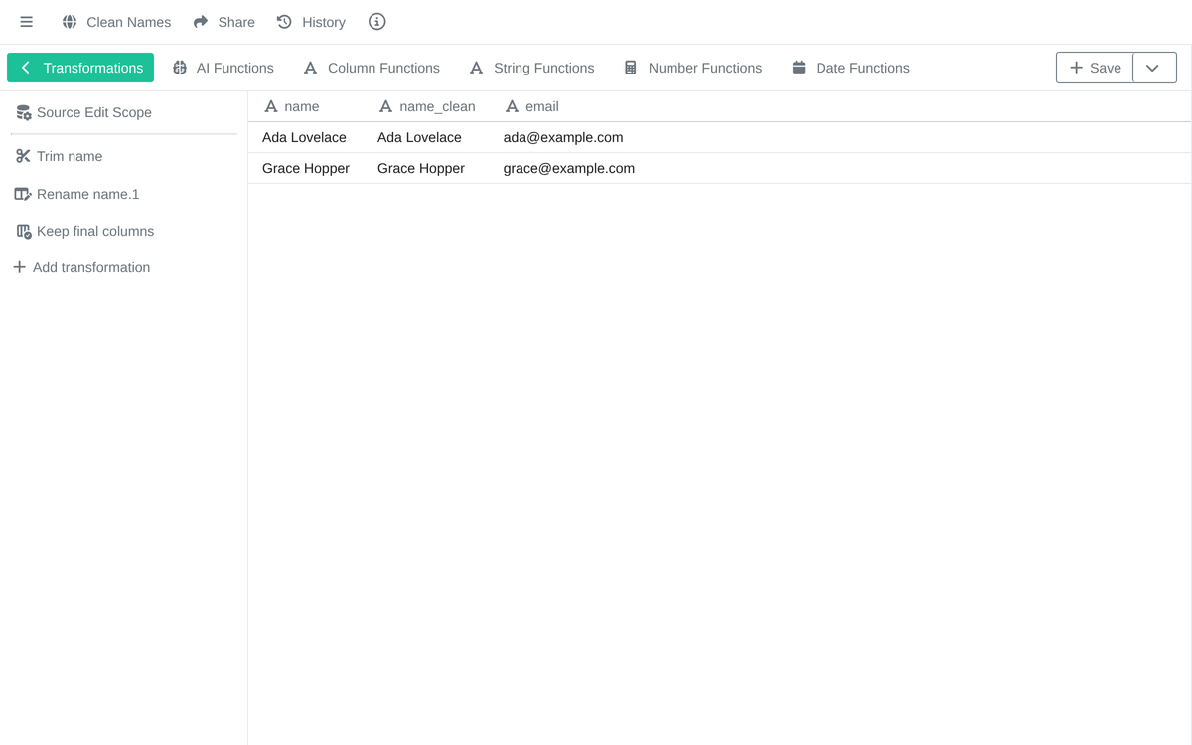The width and height of the screenshot is (1192, 745).
Task: Expand the Save dropdown arrow
Action: pos(1153,68)
